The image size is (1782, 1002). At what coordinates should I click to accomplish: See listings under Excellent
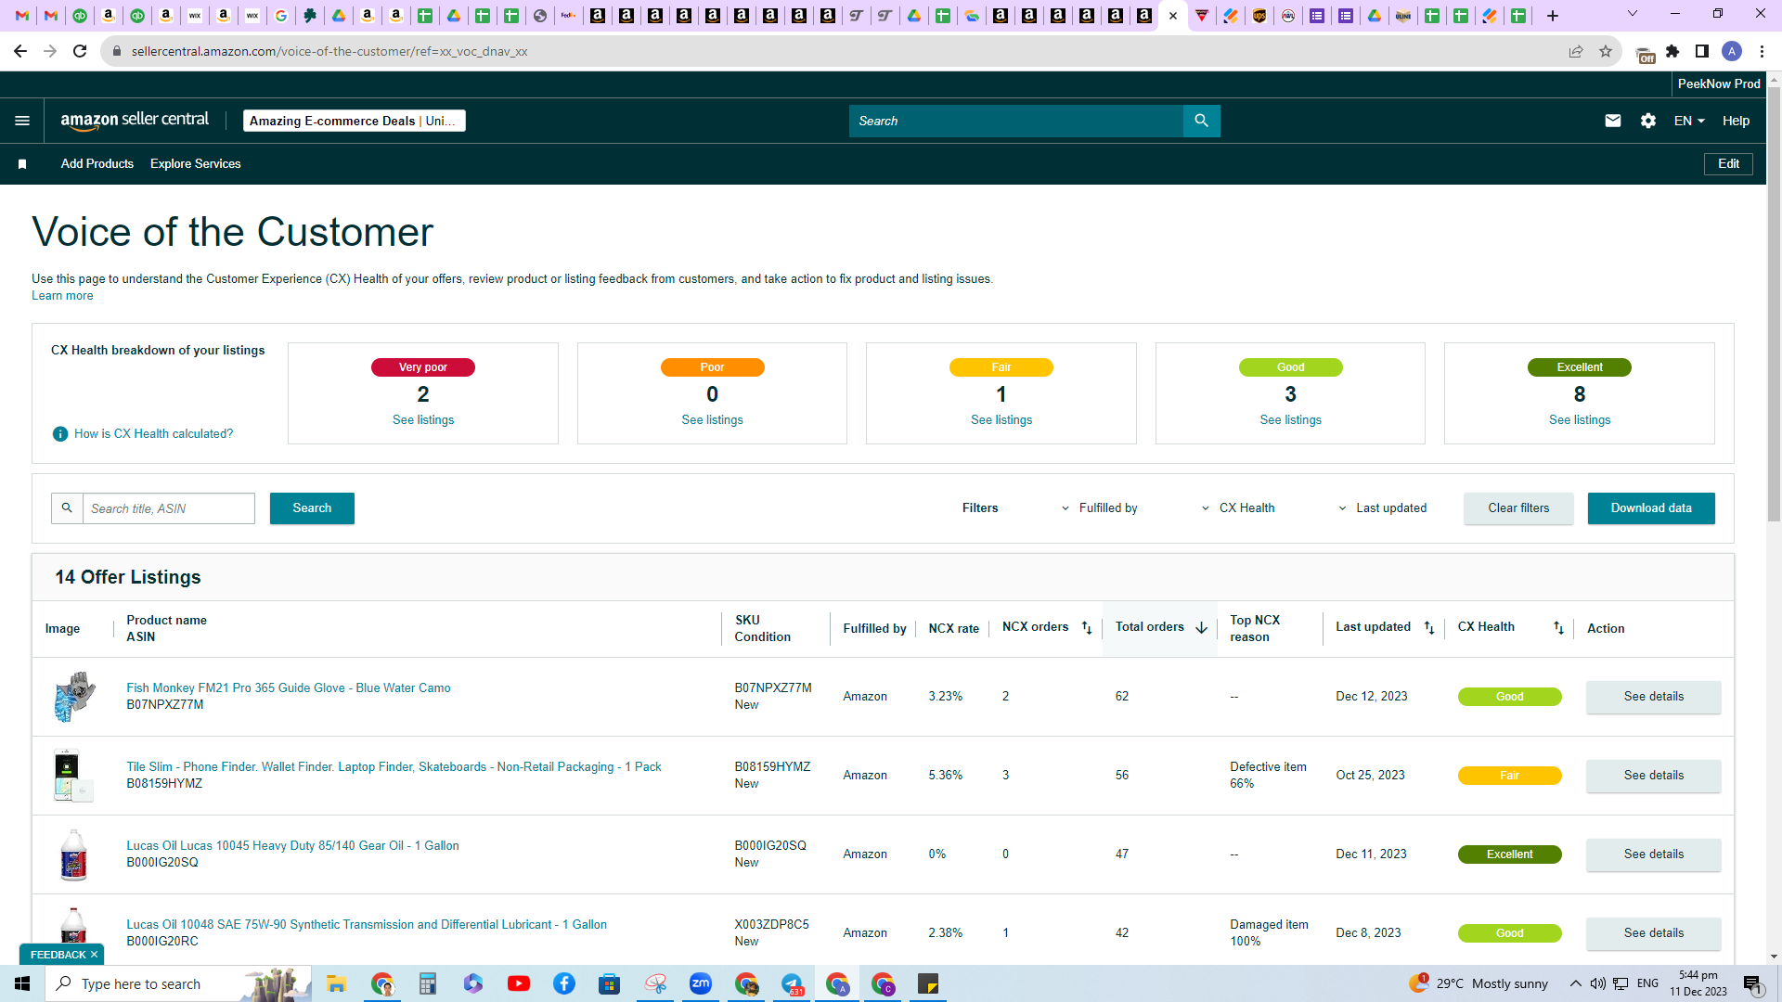click(x=1580, y=420)
